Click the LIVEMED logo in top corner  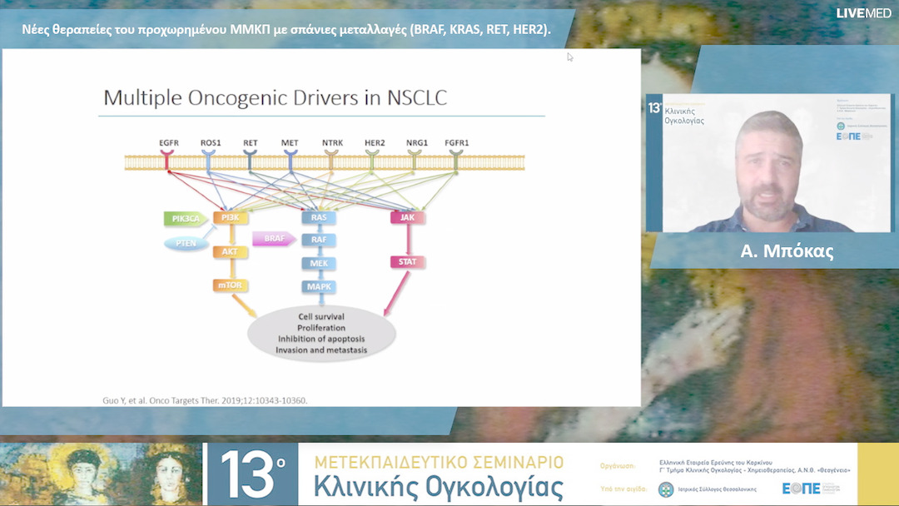pyautogui.click(x=866, y=13)
